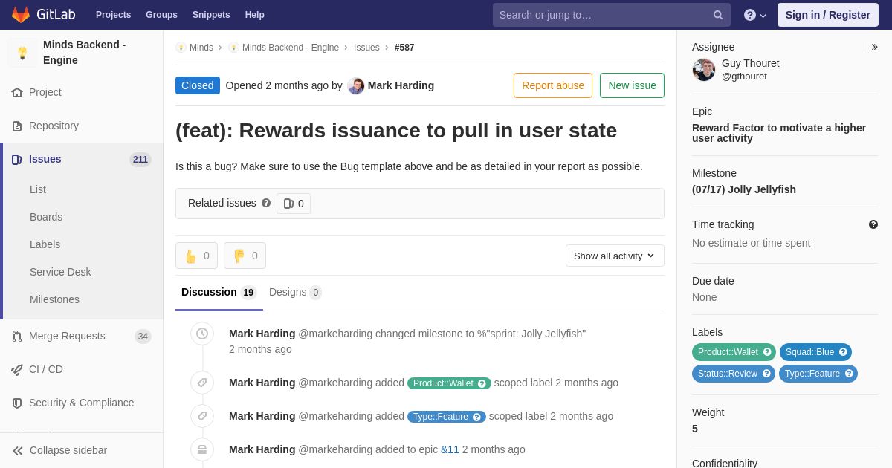Open the (07/17) Jolly Jellyfish milestone
Viewport: 892px width, 468px height.
click(x=744, y=189)
